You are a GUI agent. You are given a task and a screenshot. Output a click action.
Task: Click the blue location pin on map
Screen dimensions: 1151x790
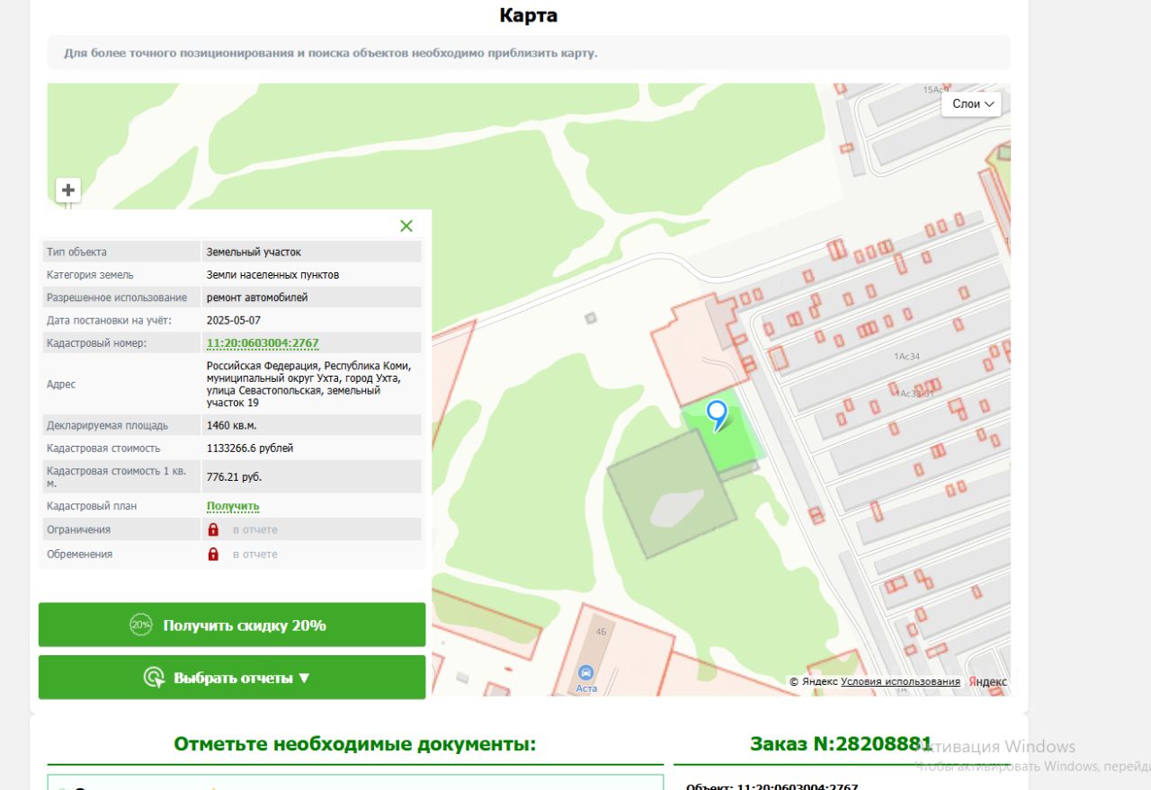point(717,414)
